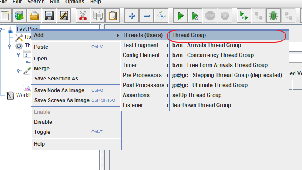
Task: Select Thread Group menu item
Action: point(229,35)
